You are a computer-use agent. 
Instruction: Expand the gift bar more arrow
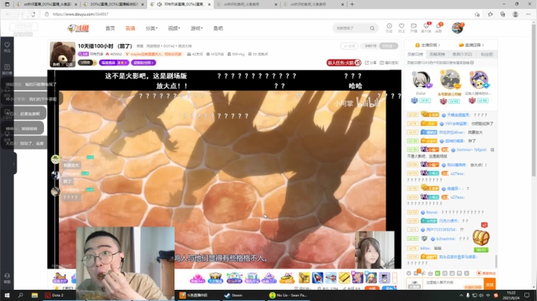pos(395,277)
